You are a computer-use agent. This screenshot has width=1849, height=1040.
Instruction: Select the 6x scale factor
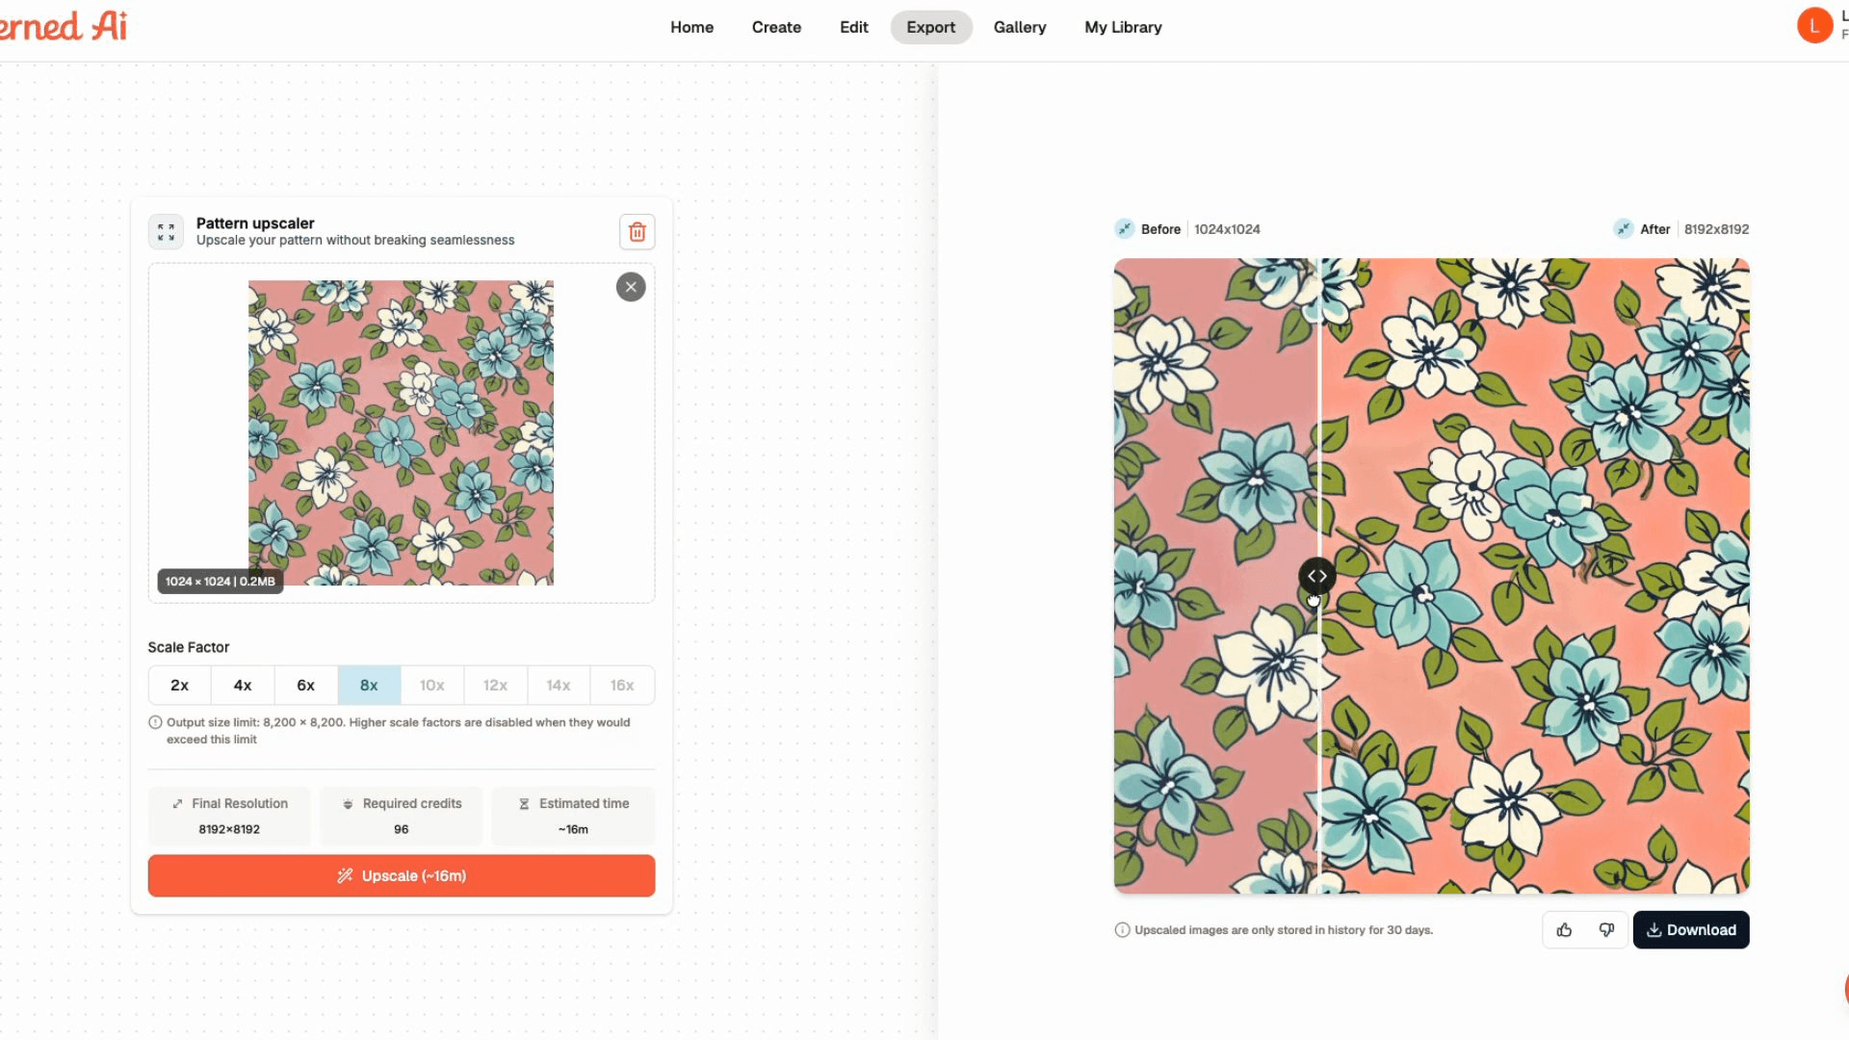pyautogui.click(x=306, y=686)
